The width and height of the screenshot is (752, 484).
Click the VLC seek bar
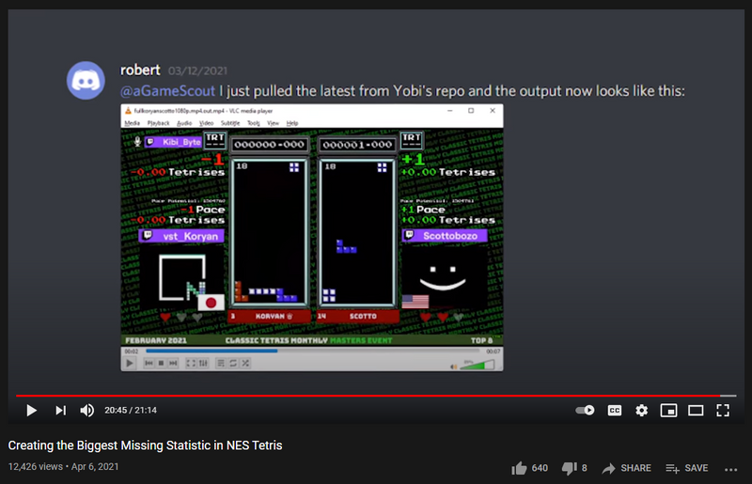point(312,351)
